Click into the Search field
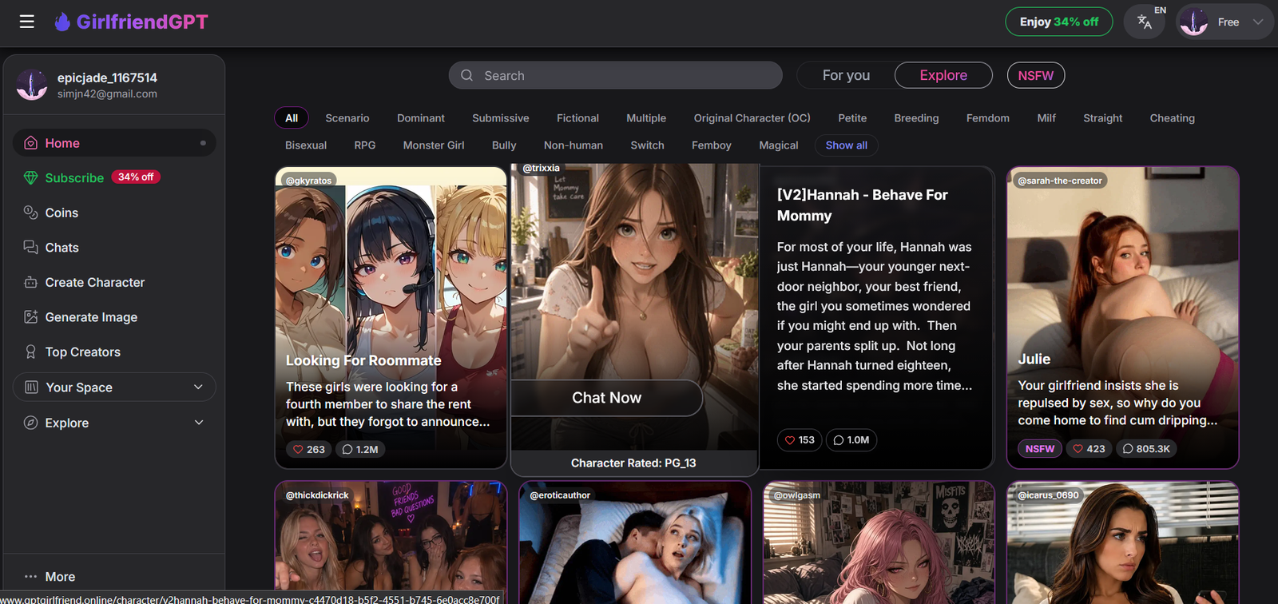This screenshot has height=604, width=1278. click(x=616, y=76)
